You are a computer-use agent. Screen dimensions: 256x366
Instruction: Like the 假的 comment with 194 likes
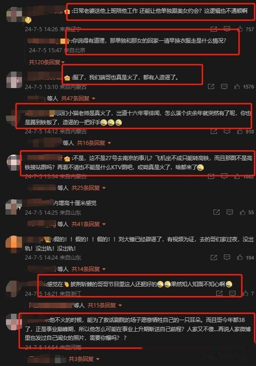pos(240,257)
